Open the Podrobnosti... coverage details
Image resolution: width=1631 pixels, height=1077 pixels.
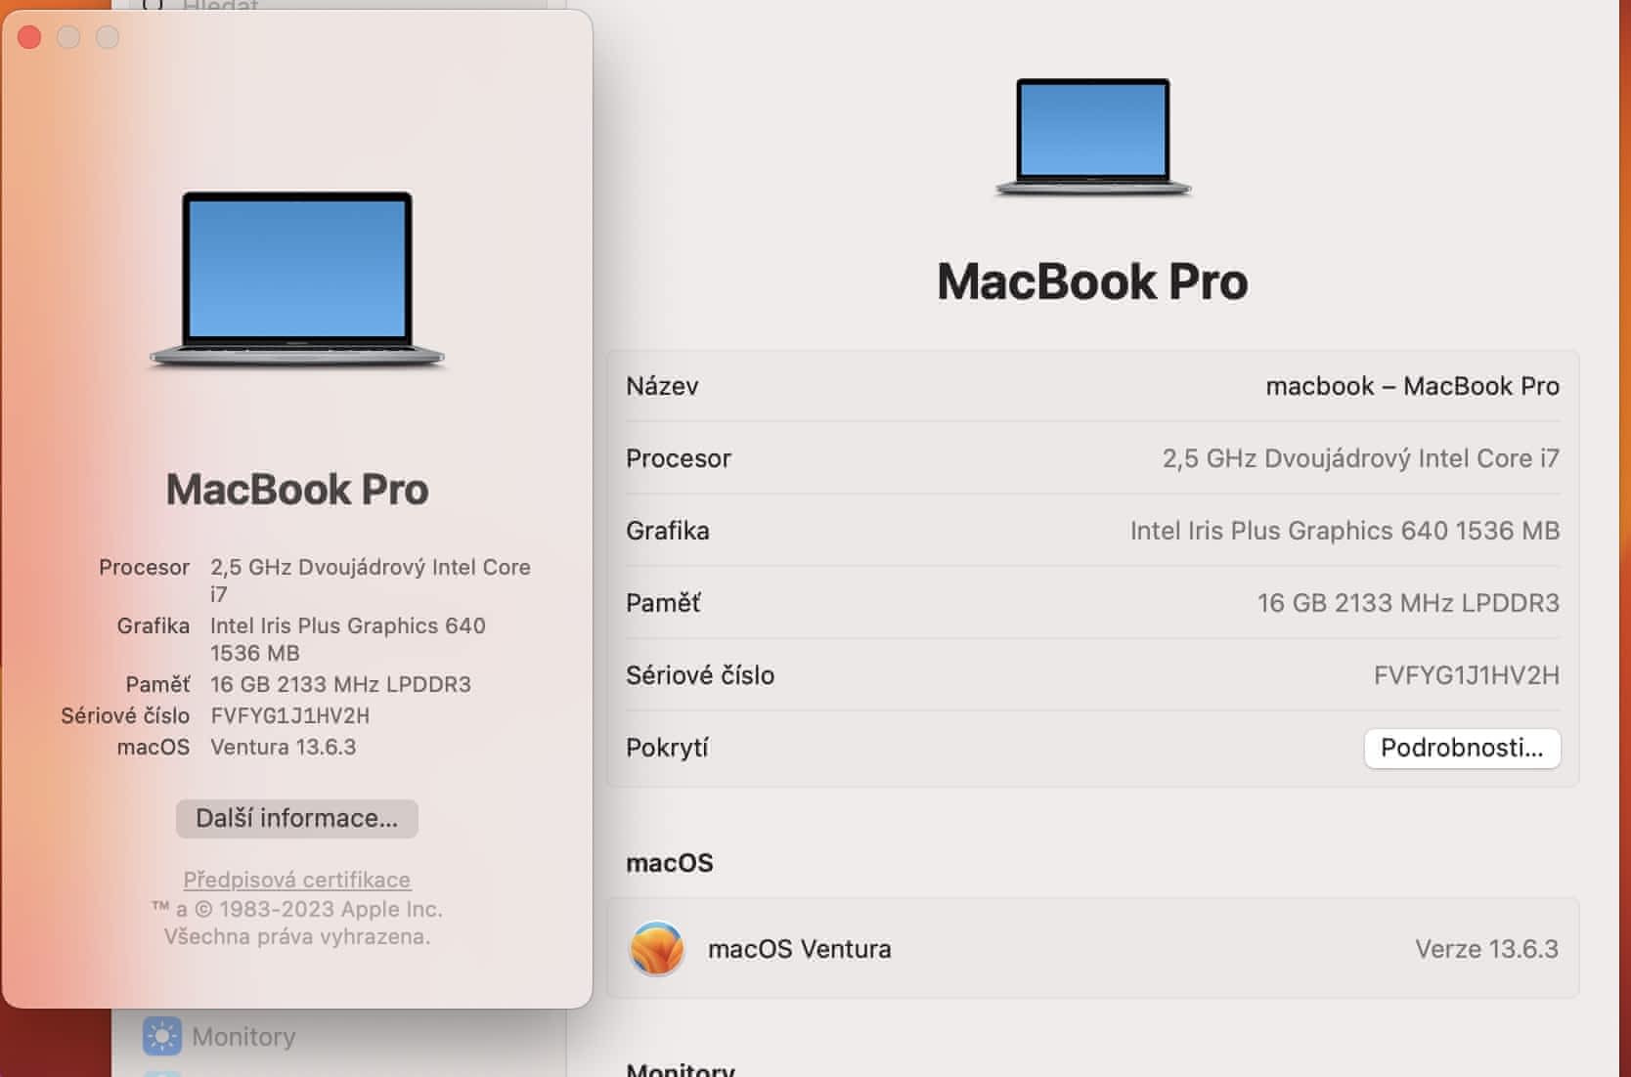point(1462,748)
